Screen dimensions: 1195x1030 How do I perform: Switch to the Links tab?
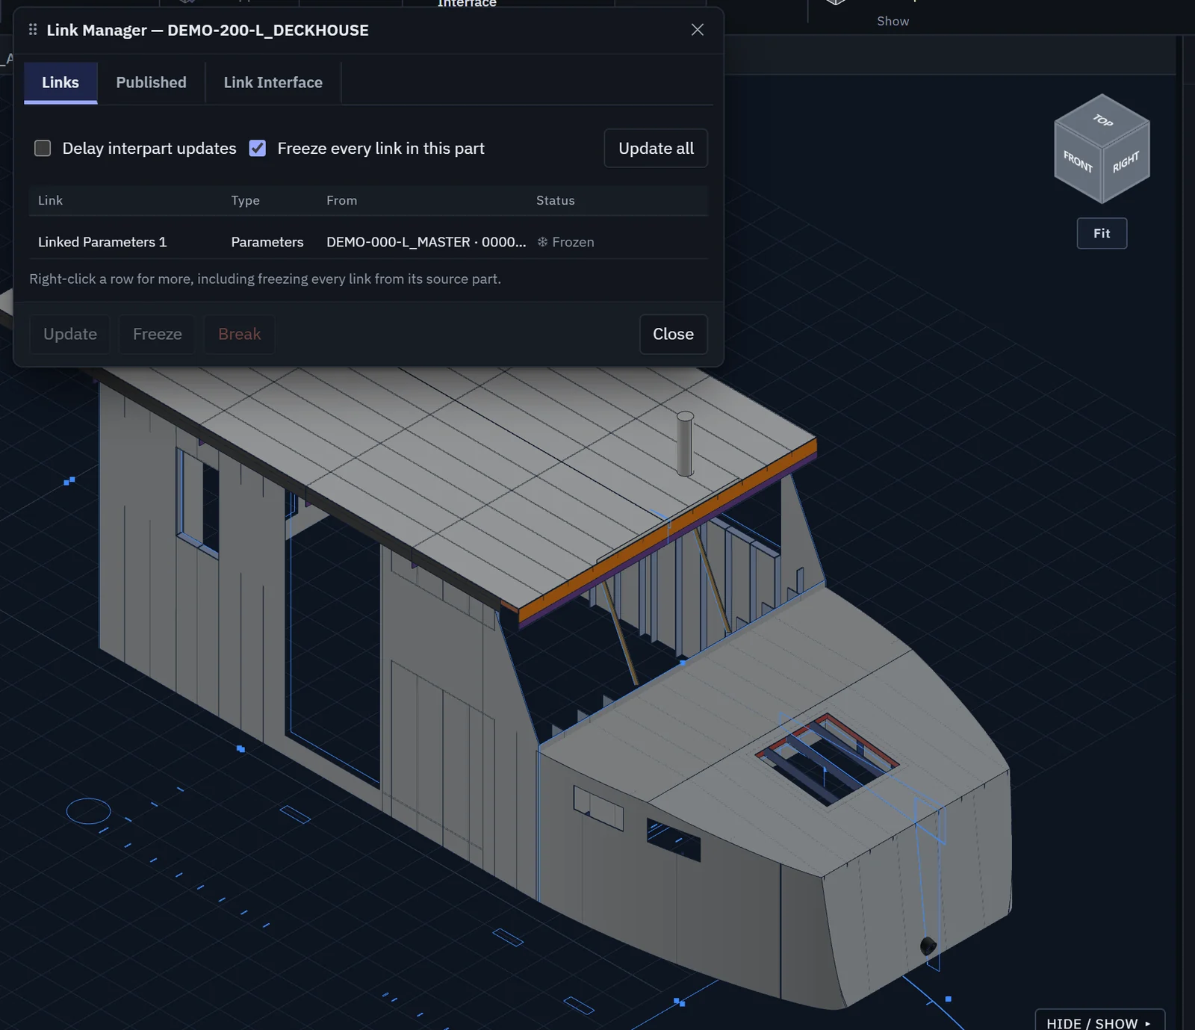point(60,83)
